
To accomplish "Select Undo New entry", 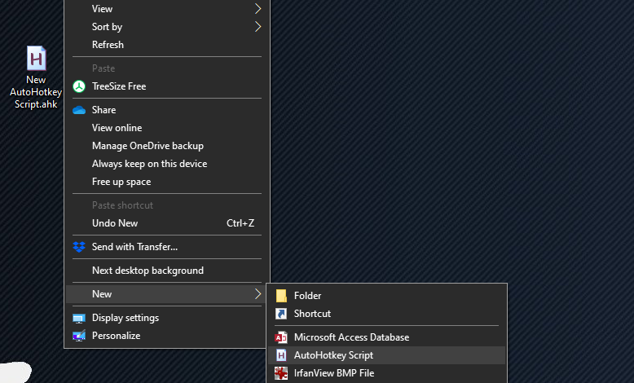I will tap(167, 223).
